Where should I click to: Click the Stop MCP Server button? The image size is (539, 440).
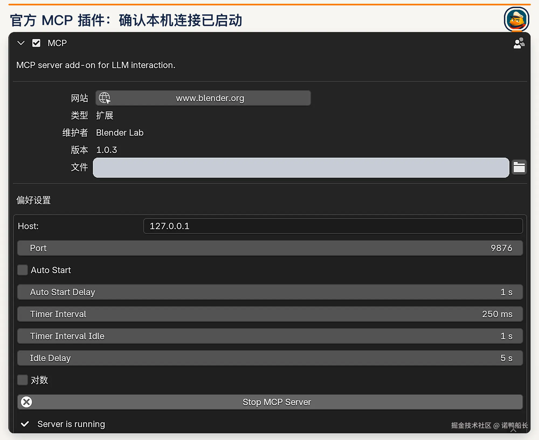click(x=270, y=402)
